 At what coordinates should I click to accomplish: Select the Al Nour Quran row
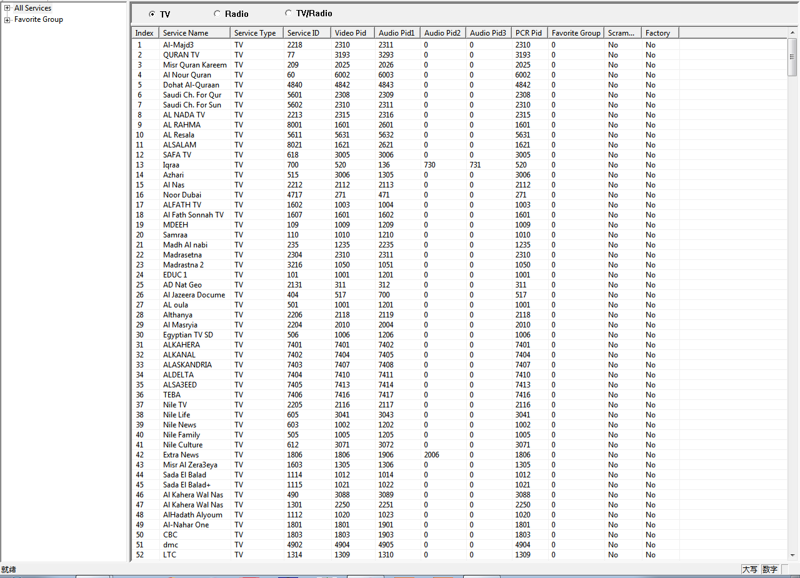coord(406,75)
